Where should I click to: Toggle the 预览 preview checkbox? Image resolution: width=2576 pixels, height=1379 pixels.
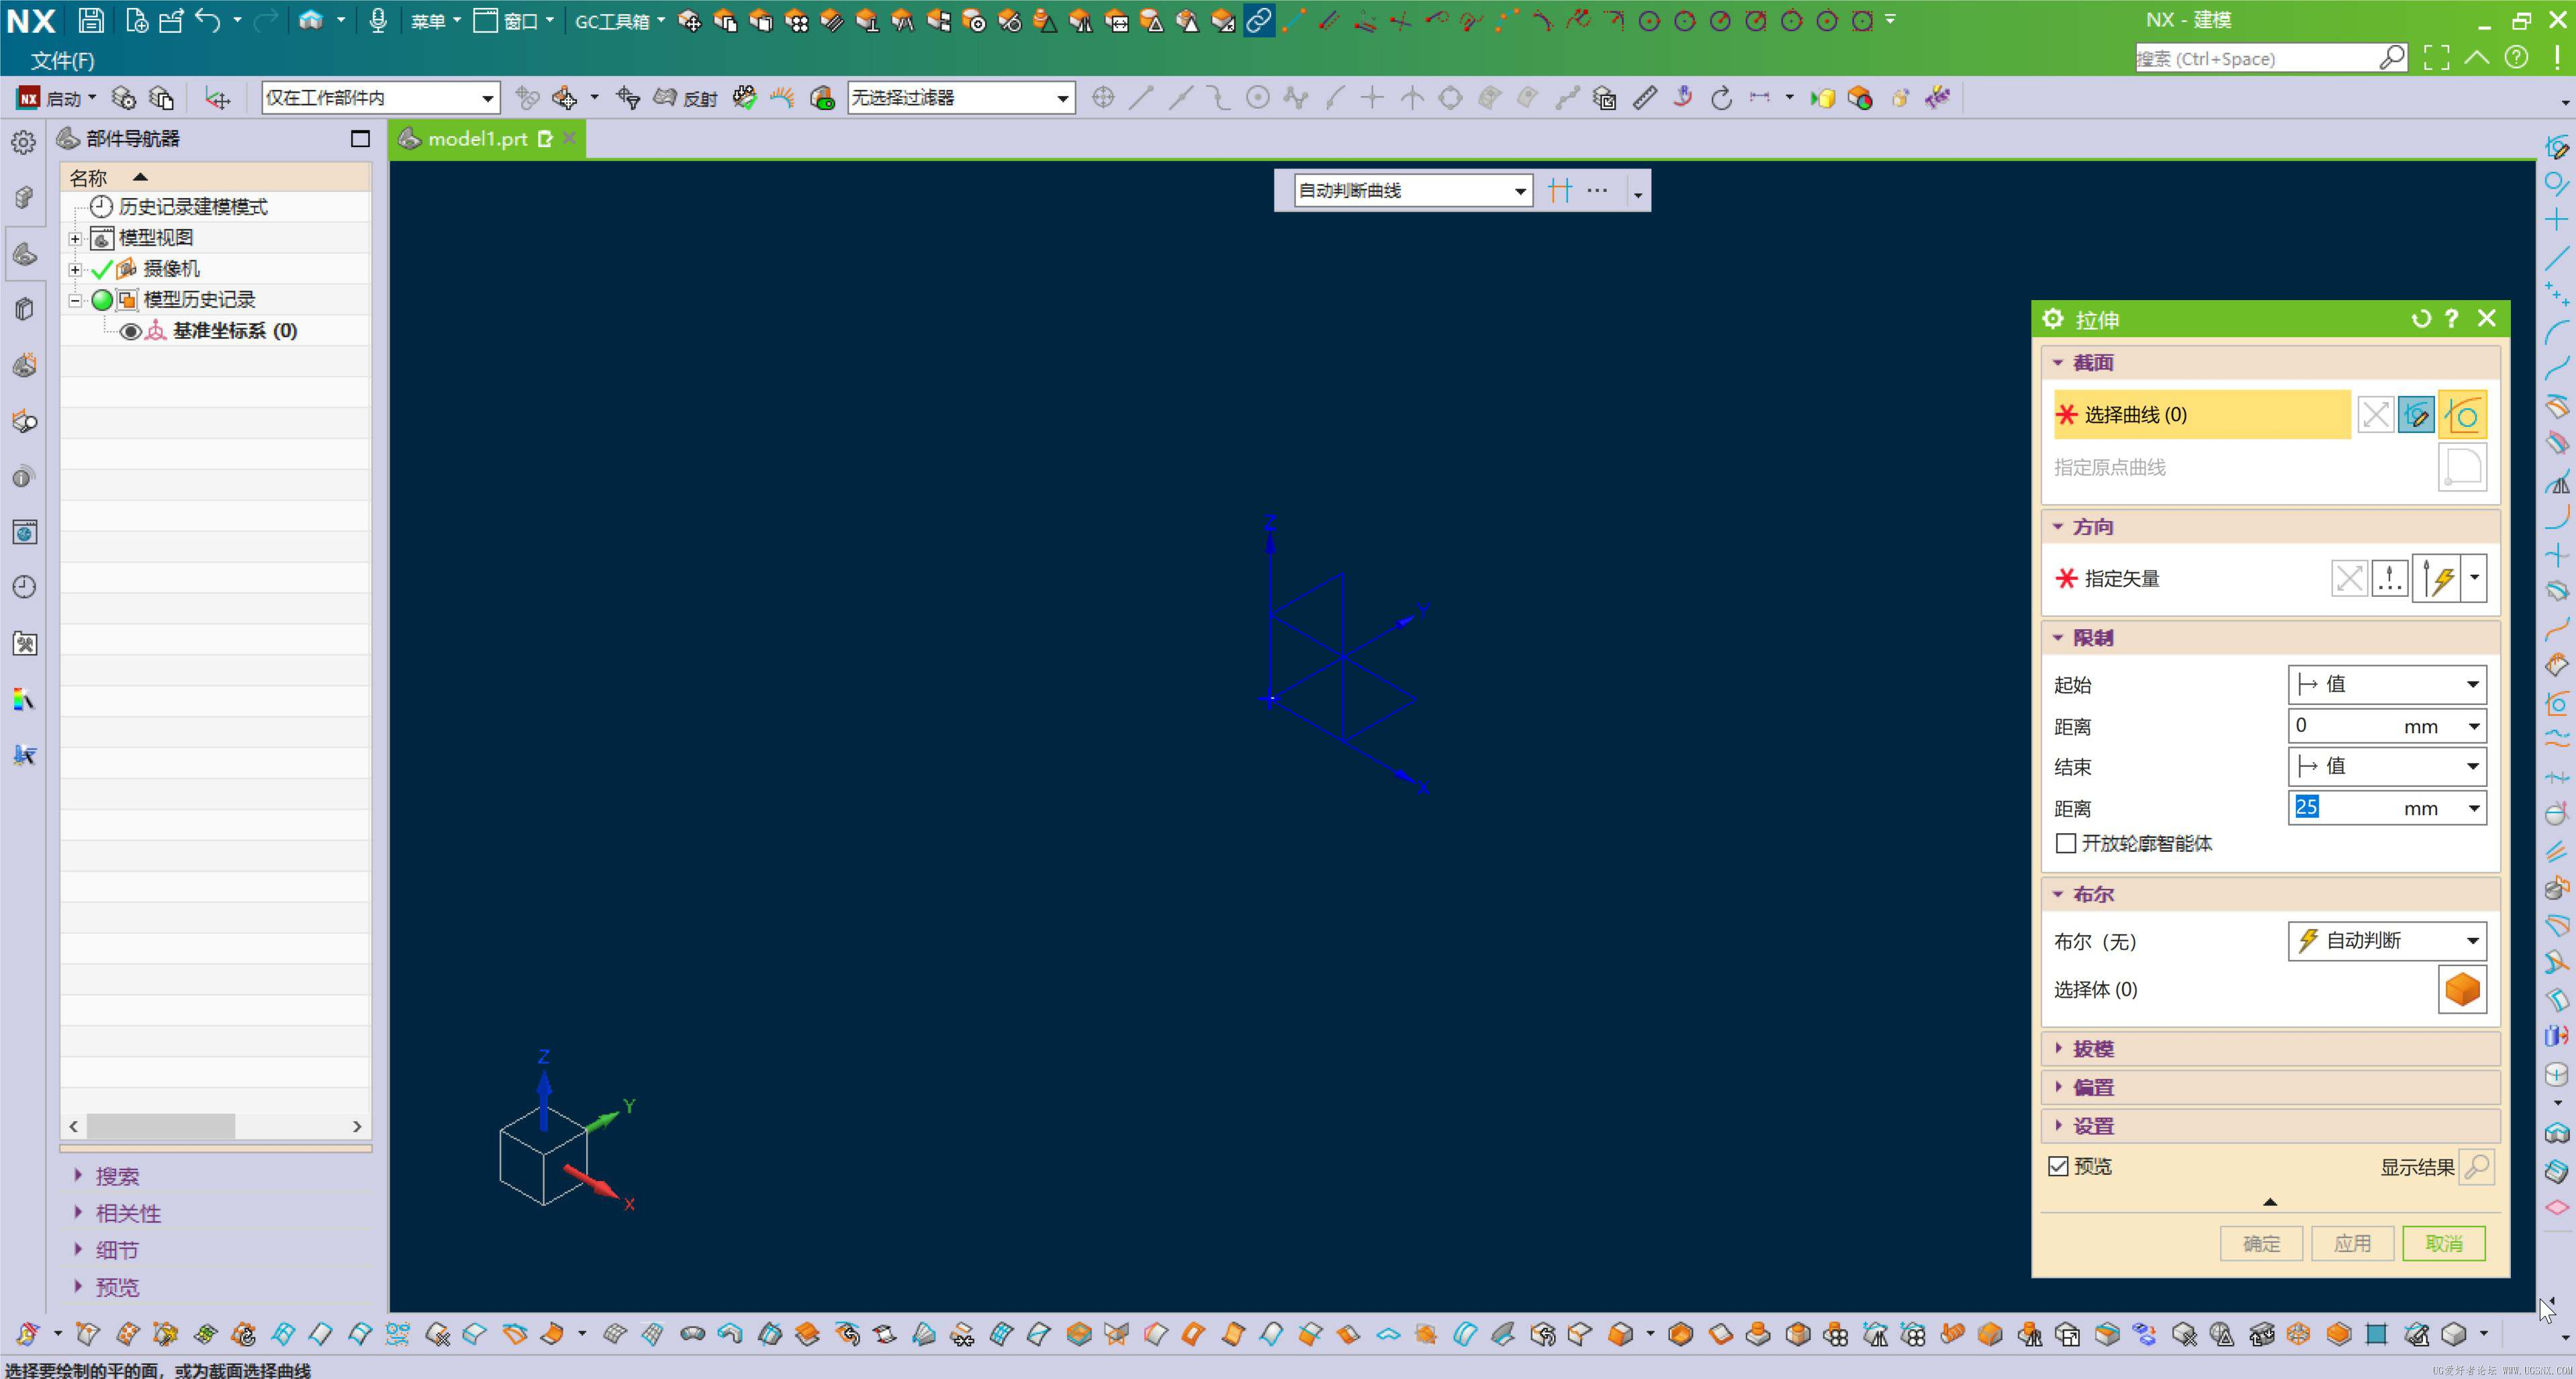coord(2058,1166)
